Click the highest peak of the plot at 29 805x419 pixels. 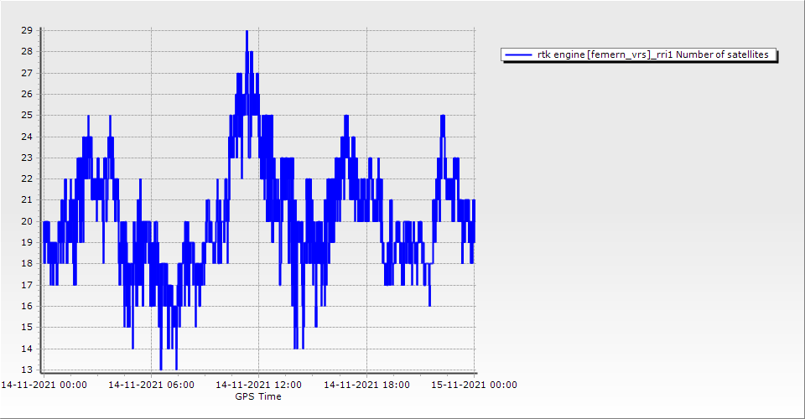[x=247, y=32]
